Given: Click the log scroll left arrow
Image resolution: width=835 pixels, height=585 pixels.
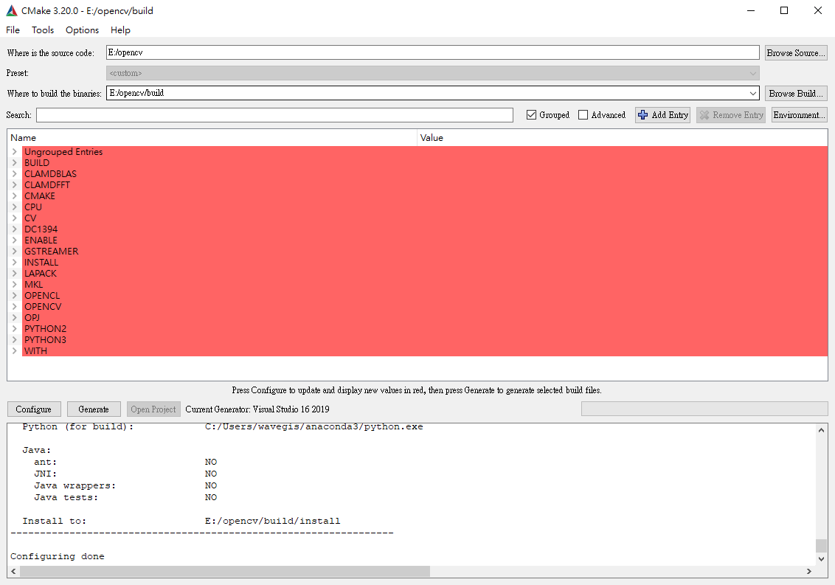Looking at the screenshot, I should pyautogui.click(x=14, y=571).
